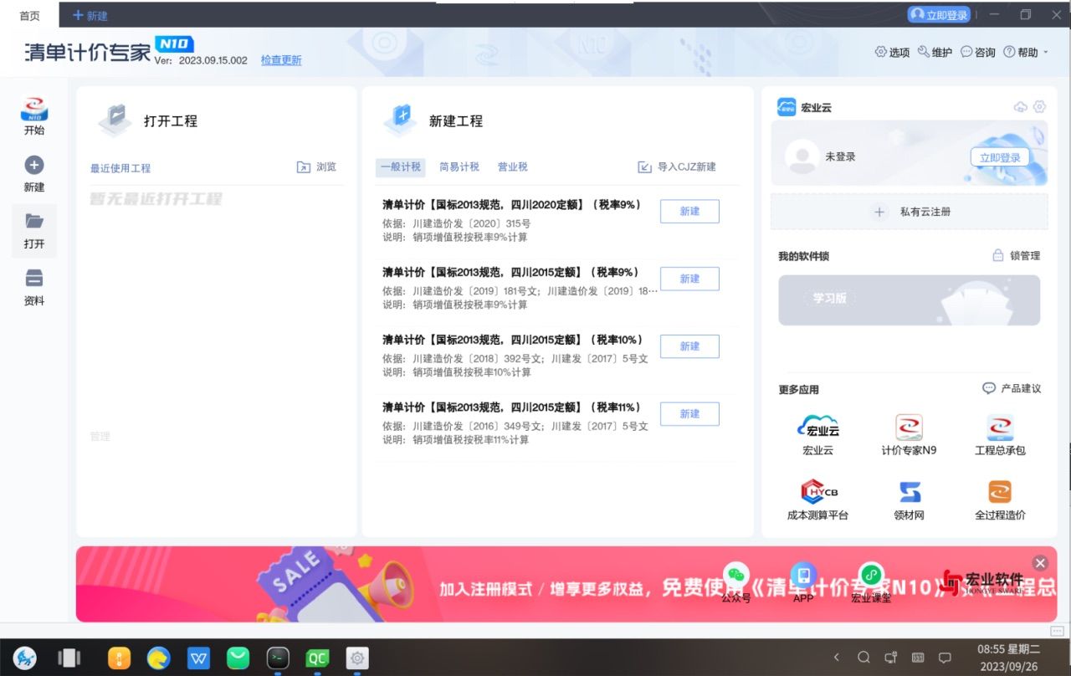1071x676 pixels.
Task: Click 立即登录 in the cloud card
Action: 1000,157
